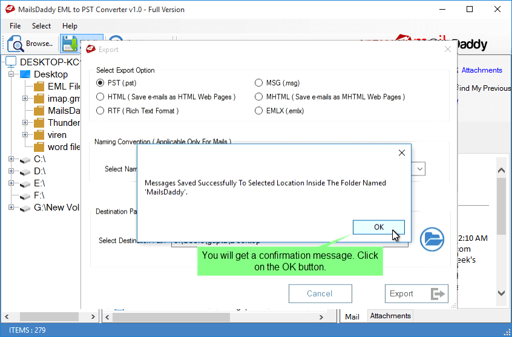The height and width of the screenshot is (337, 512).
Task: Click the imap.gm folder icon
Action: (x=39, y=99)
